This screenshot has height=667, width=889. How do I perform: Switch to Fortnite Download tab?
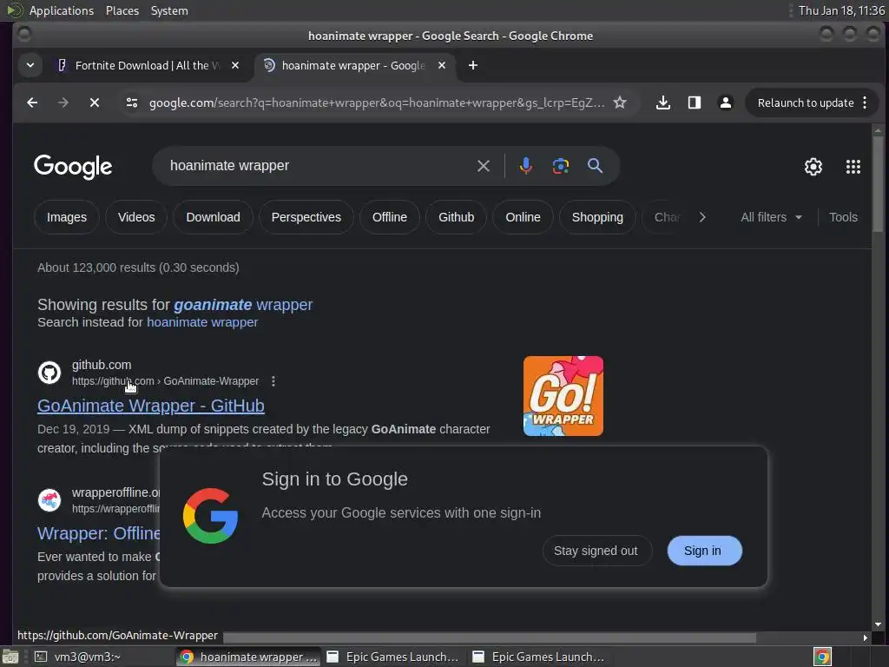(x=148, y=65)
